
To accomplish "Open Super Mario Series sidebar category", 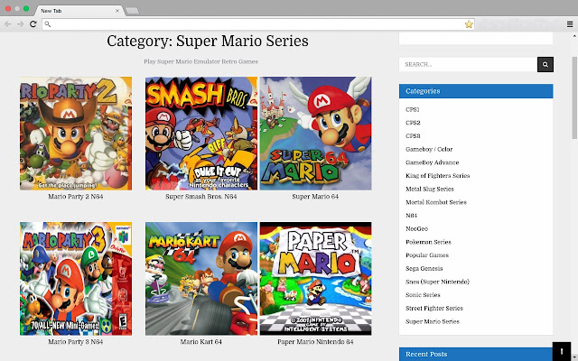I will coord(433,321).
